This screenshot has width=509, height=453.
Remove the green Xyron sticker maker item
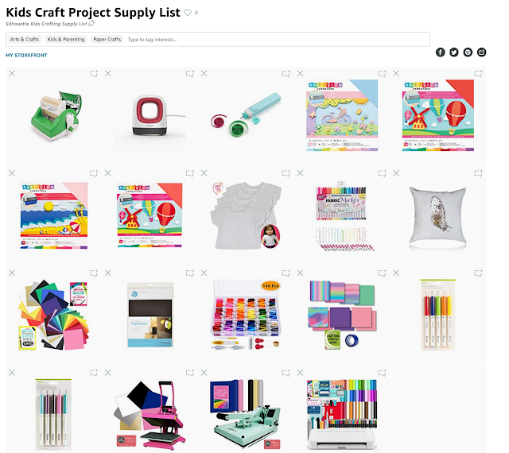12,73
